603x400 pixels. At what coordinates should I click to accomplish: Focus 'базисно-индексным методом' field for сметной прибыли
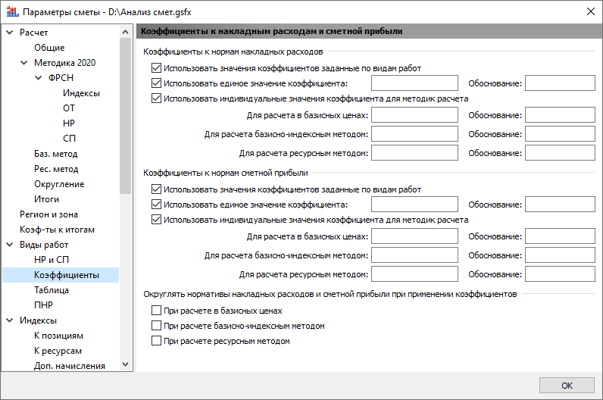point(414,255)
